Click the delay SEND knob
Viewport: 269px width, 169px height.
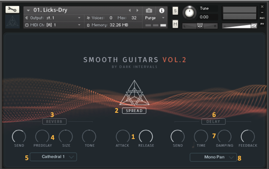[x=177, y=136]
